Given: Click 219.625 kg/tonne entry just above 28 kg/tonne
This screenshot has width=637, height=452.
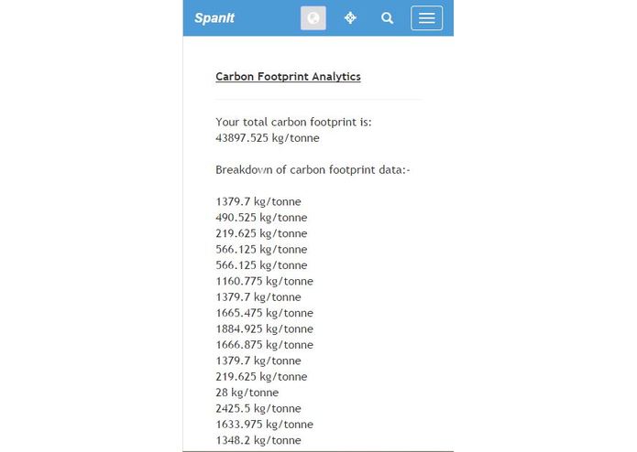Looking at the screenshot, I should coord(261,377).
